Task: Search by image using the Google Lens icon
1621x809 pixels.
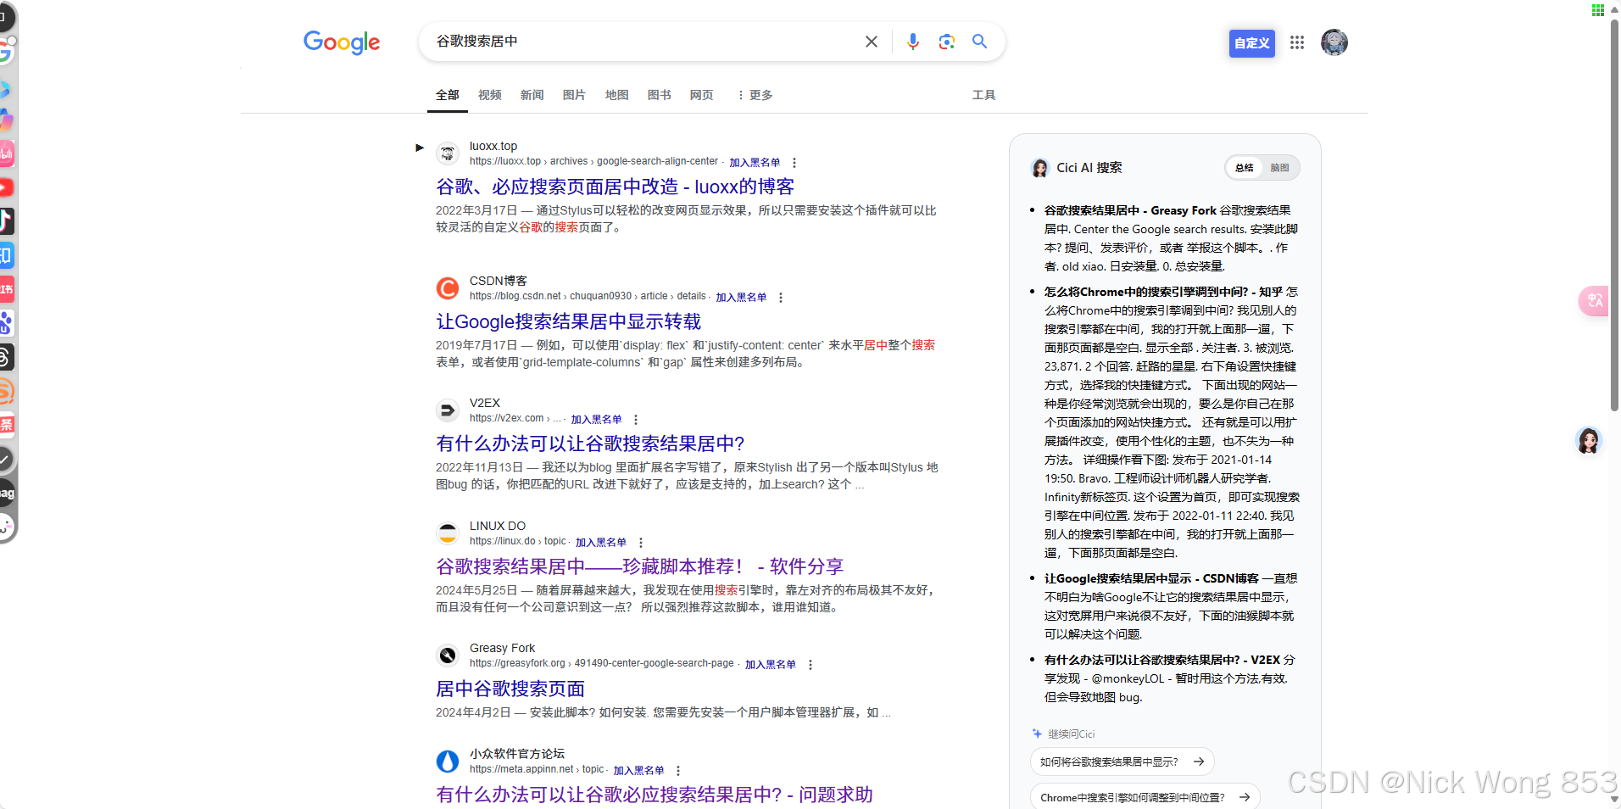Action: (x=947, y=41)
